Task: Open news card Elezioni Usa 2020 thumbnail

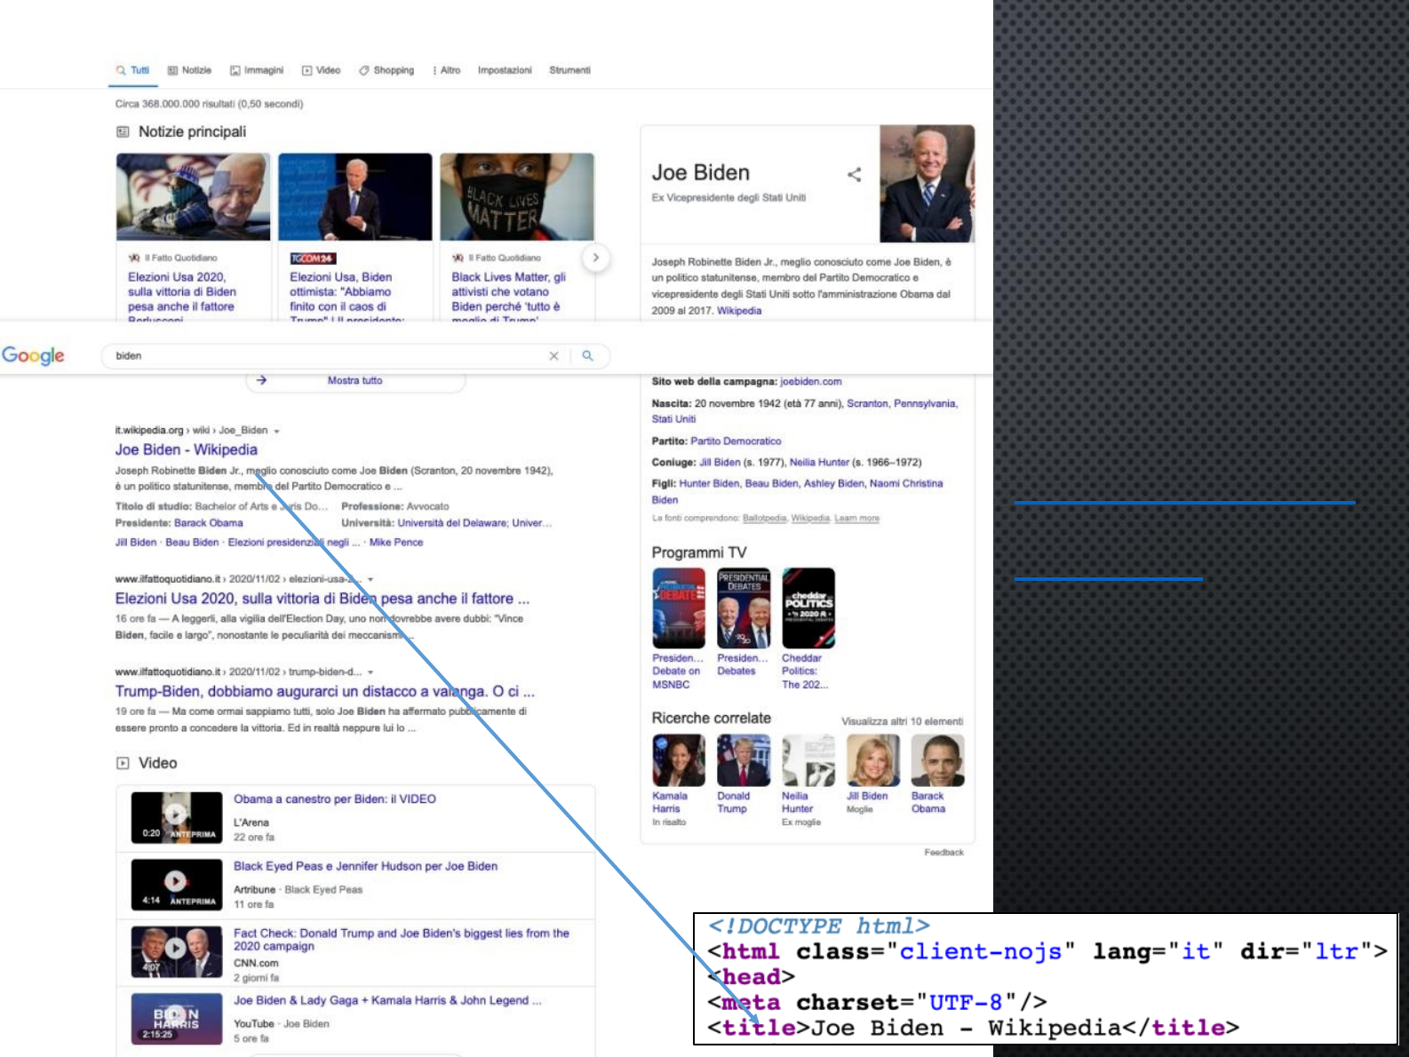Action: click(193, 196)
